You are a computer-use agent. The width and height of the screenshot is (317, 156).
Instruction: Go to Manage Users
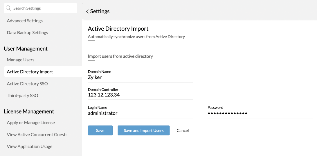click(21, 60)
